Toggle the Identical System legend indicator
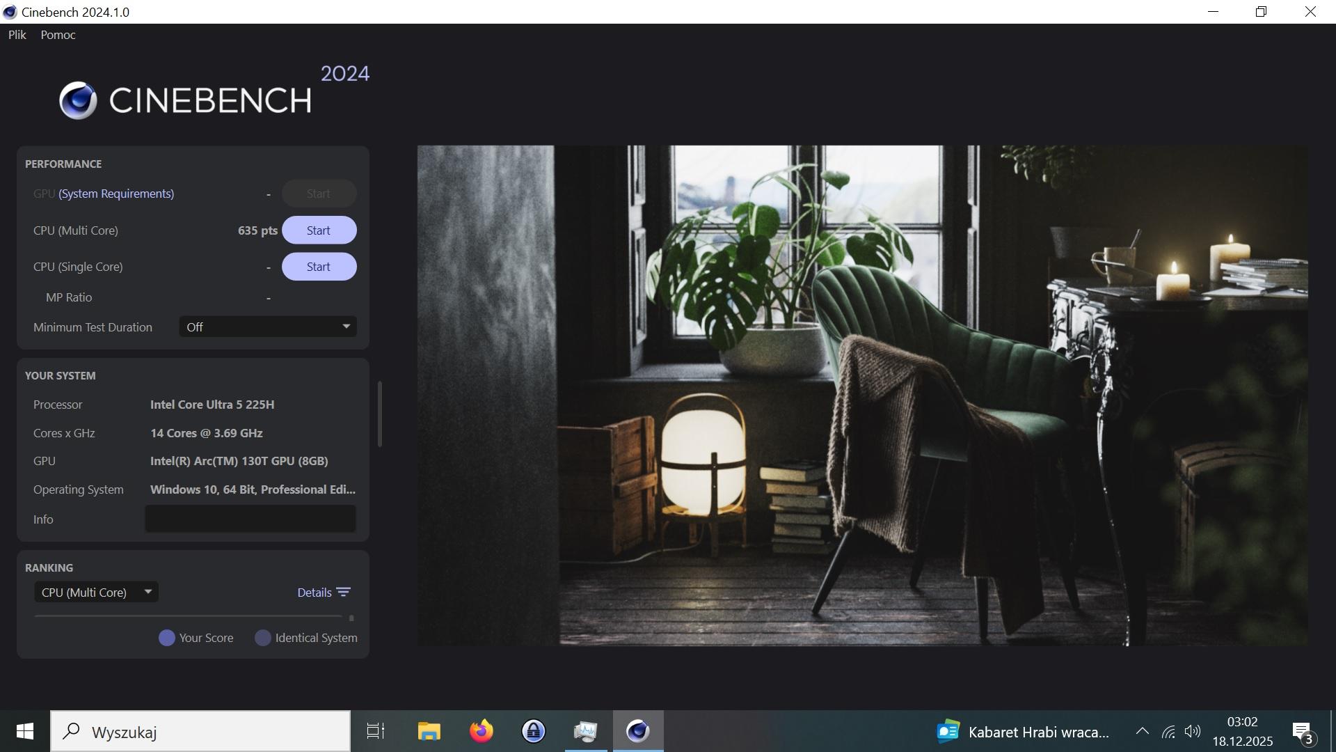This screenshot has width=1336, height=752. click(263, 638)
